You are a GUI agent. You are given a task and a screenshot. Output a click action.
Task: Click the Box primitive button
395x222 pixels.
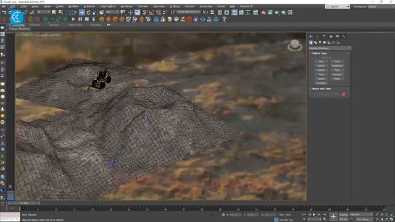click(x=321, y=62)
